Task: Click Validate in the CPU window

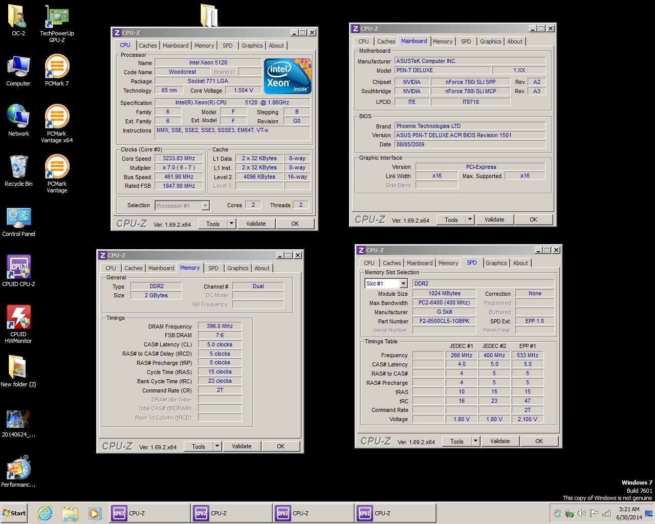Action: 256,224
